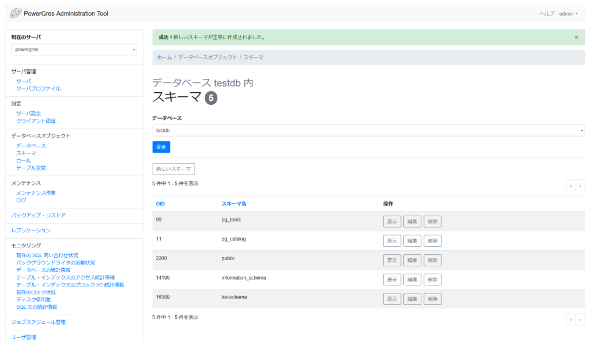Click the PowerGres Administration Tool title
Viewport: 590px width, 343px height.
pyautogui.click(x=66, y=14)
